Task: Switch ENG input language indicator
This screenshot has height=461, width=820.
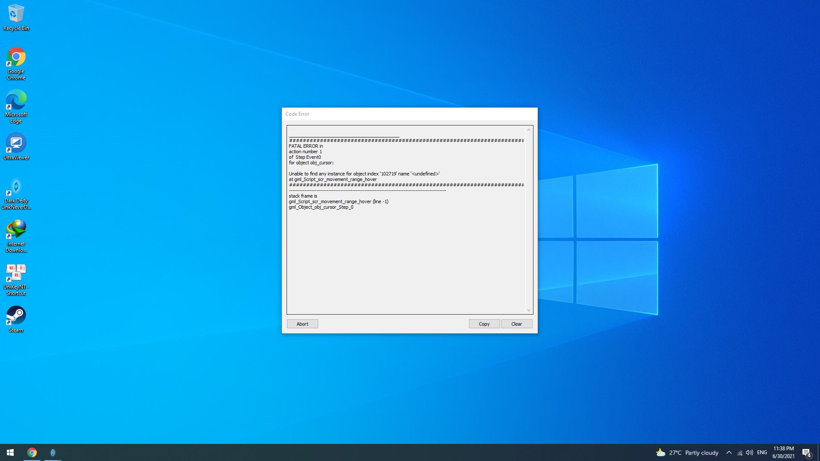Action: 762,452
